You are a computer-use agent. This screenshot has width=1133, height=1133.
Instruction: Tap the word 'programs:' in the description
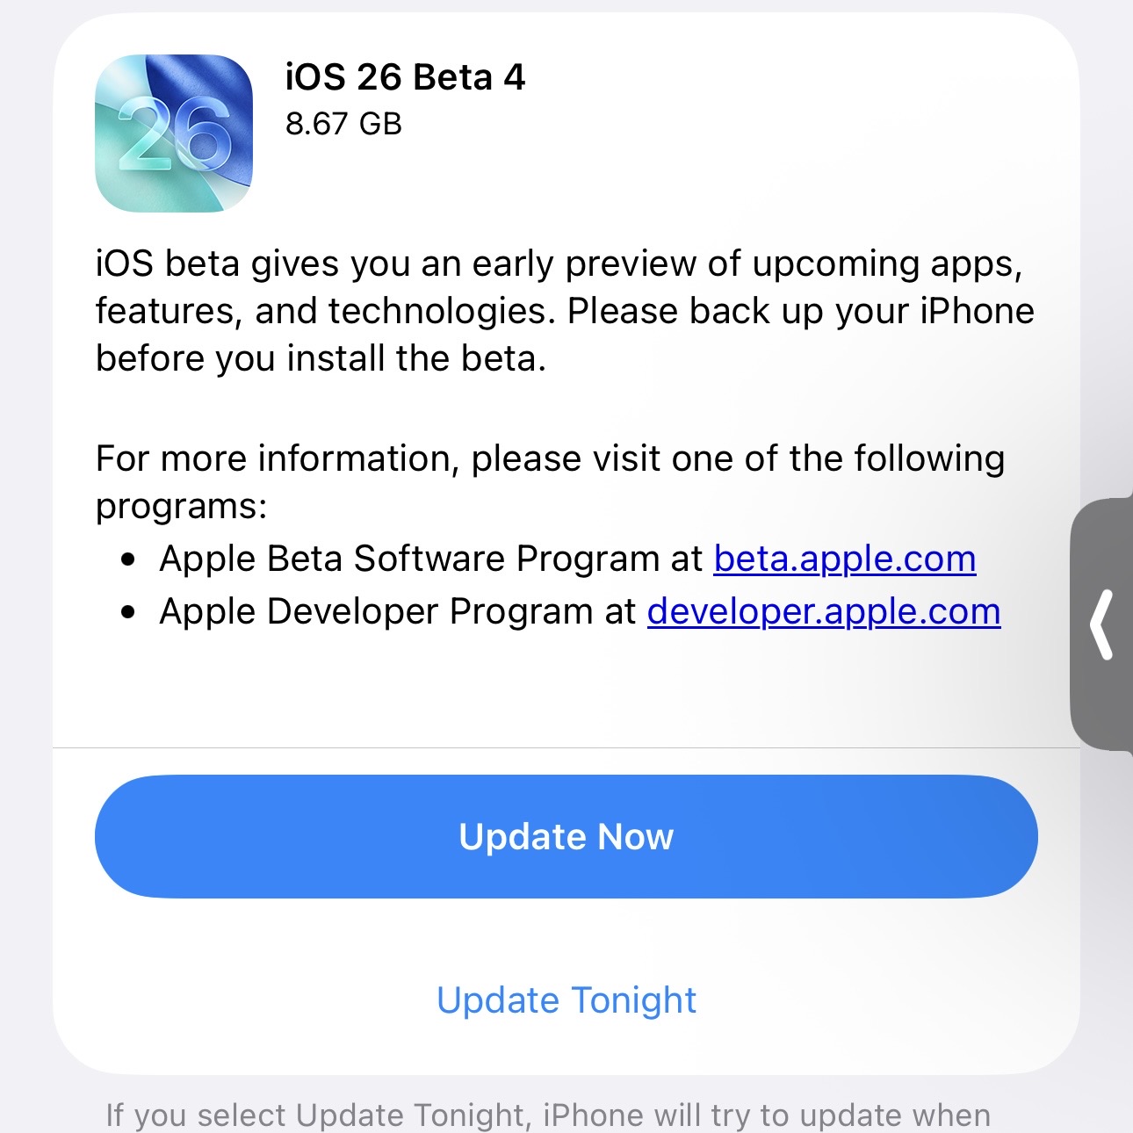(181, 507)
